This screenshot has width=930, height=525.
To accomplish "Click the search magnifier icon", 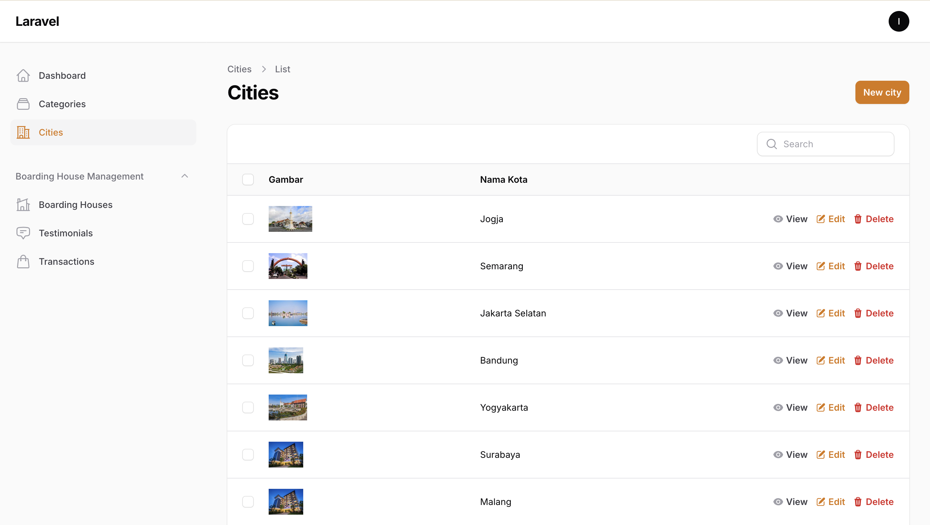I will click(771, 144).
